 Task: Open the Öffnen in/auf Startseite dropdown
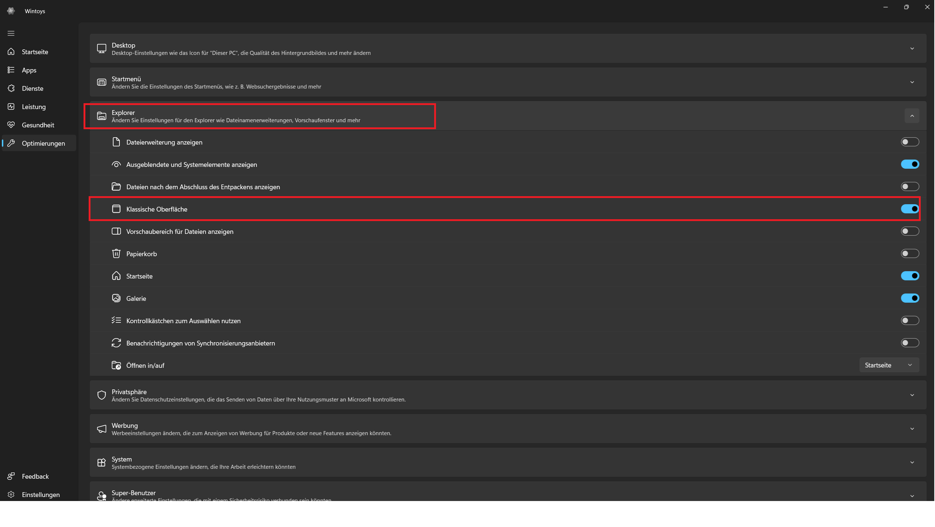[x=889, y=365]
